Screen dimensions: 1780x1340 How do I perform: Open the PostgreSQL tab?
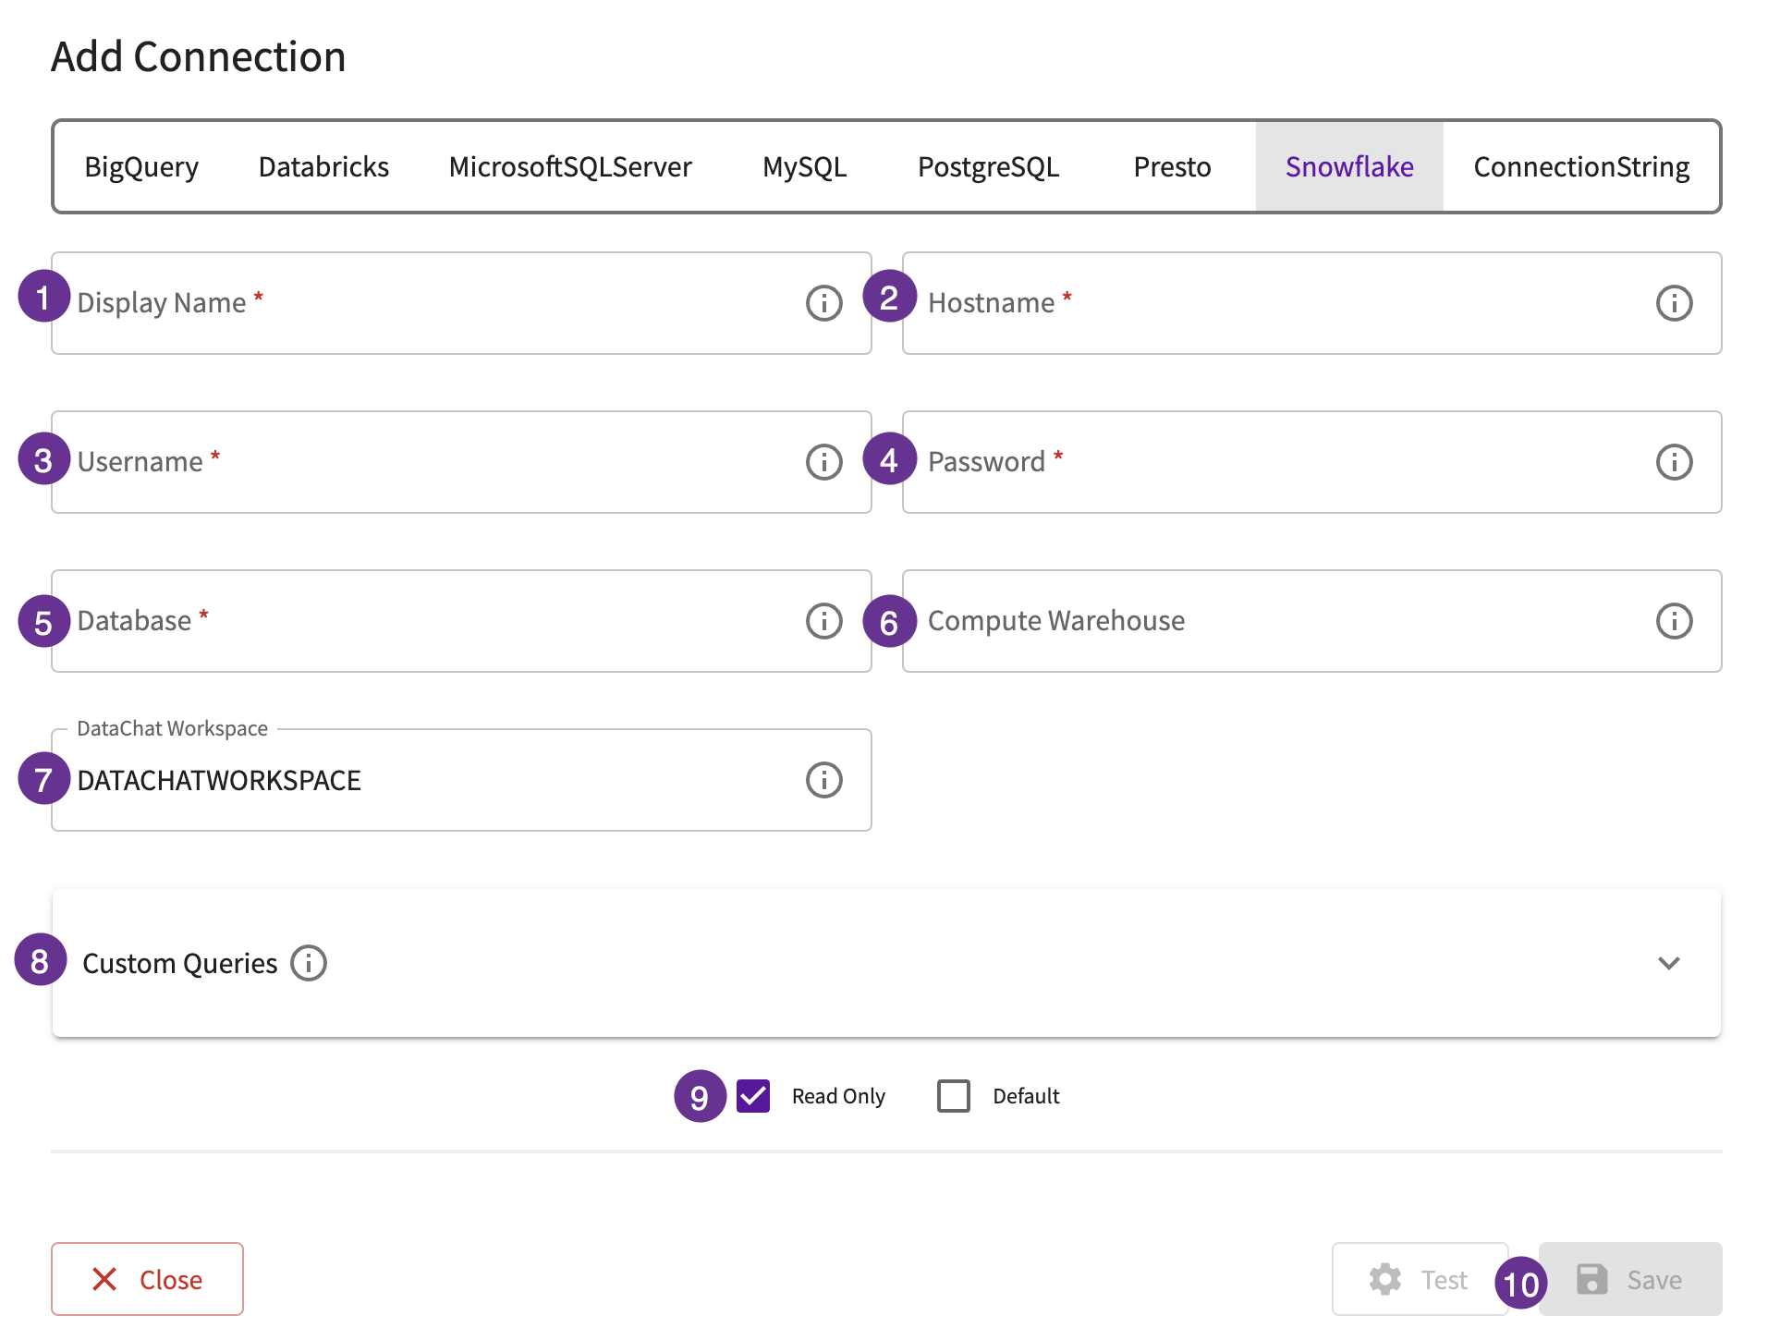pos(988,166)
